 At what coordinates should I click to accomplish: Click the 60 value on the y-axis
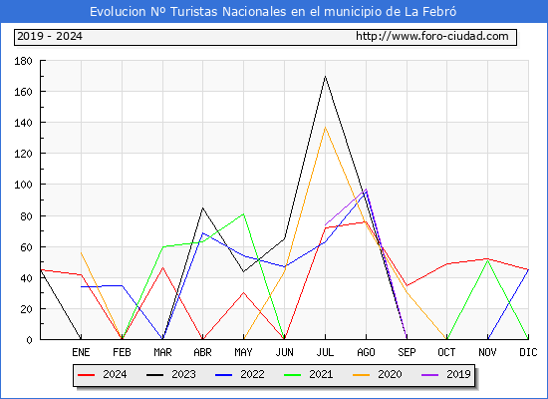point(26,247)
